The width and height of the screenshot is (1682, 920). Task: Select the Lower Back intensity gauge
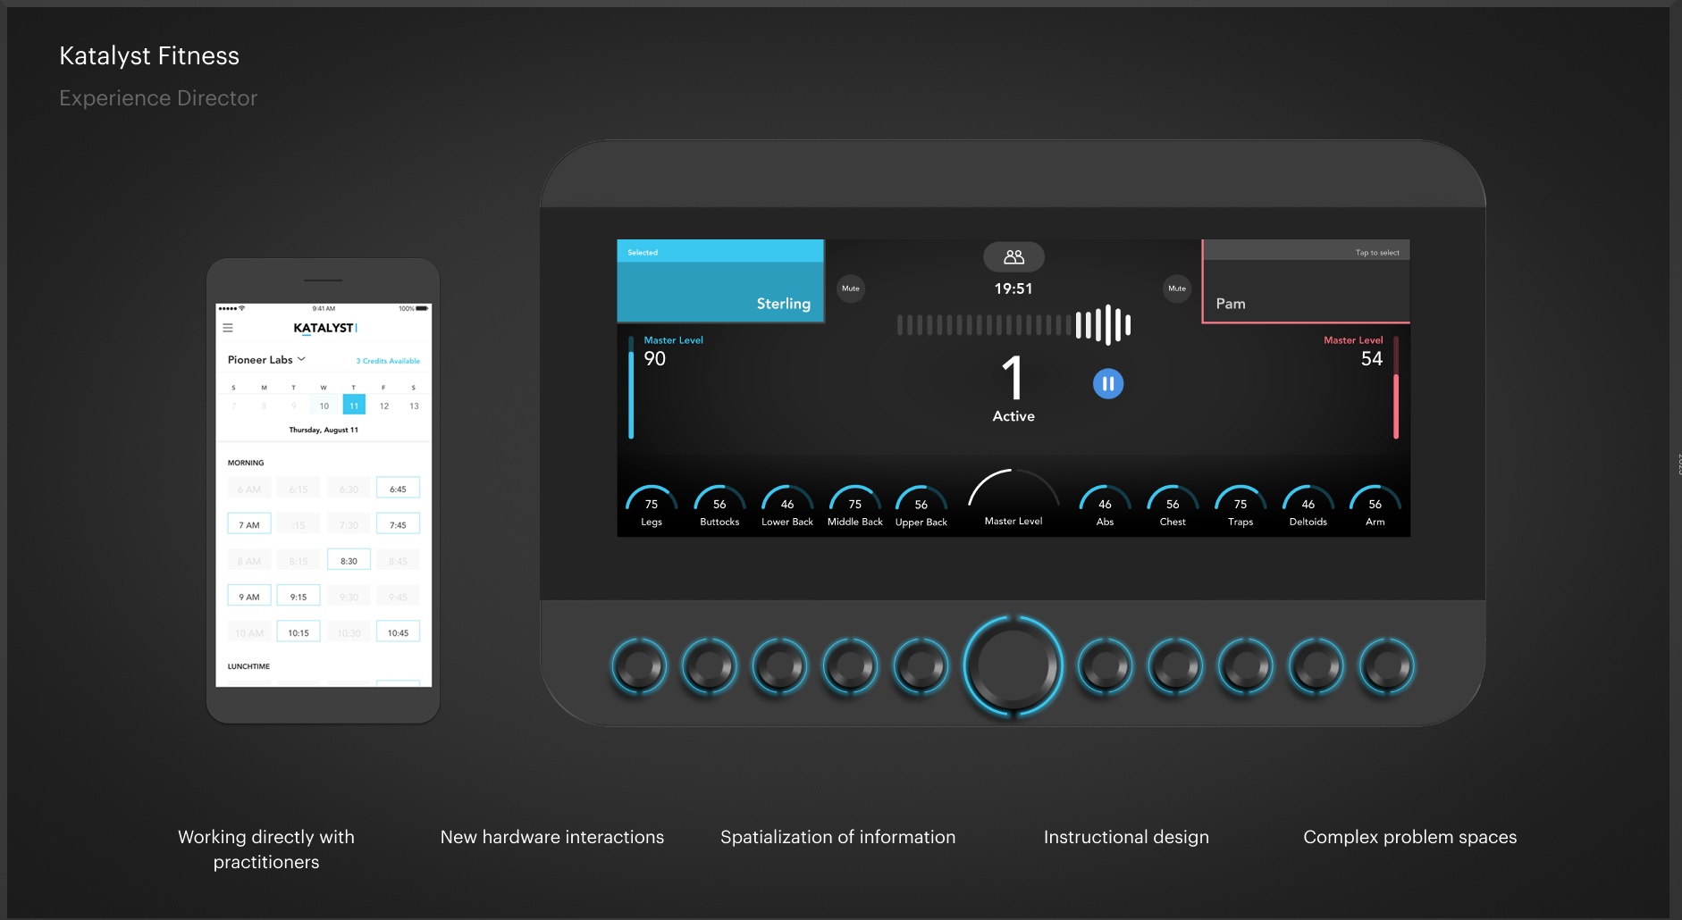pos(787,506)
